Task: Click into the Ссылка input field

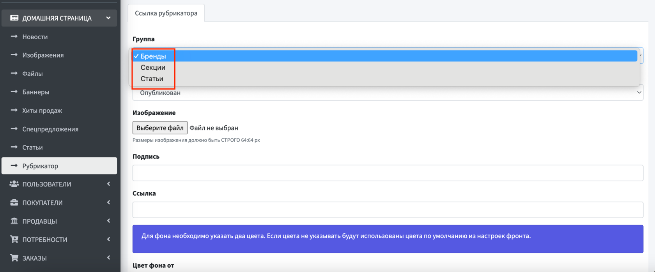Action: (388, 210)
